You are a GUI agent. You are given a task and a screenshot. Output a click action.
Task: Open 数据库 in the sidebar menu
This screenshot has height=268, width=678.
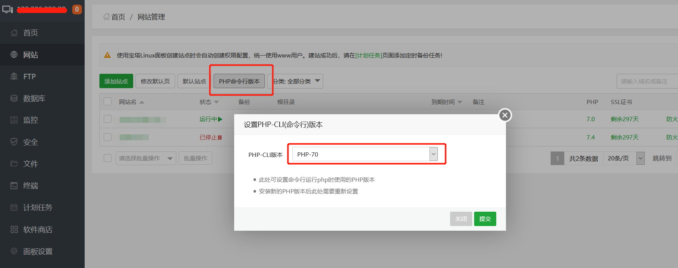coord(42,98)
